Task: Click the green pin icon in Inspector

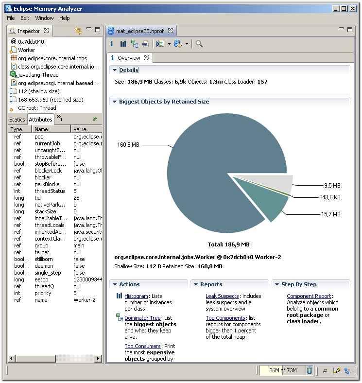Action: [x=95, y=119]
